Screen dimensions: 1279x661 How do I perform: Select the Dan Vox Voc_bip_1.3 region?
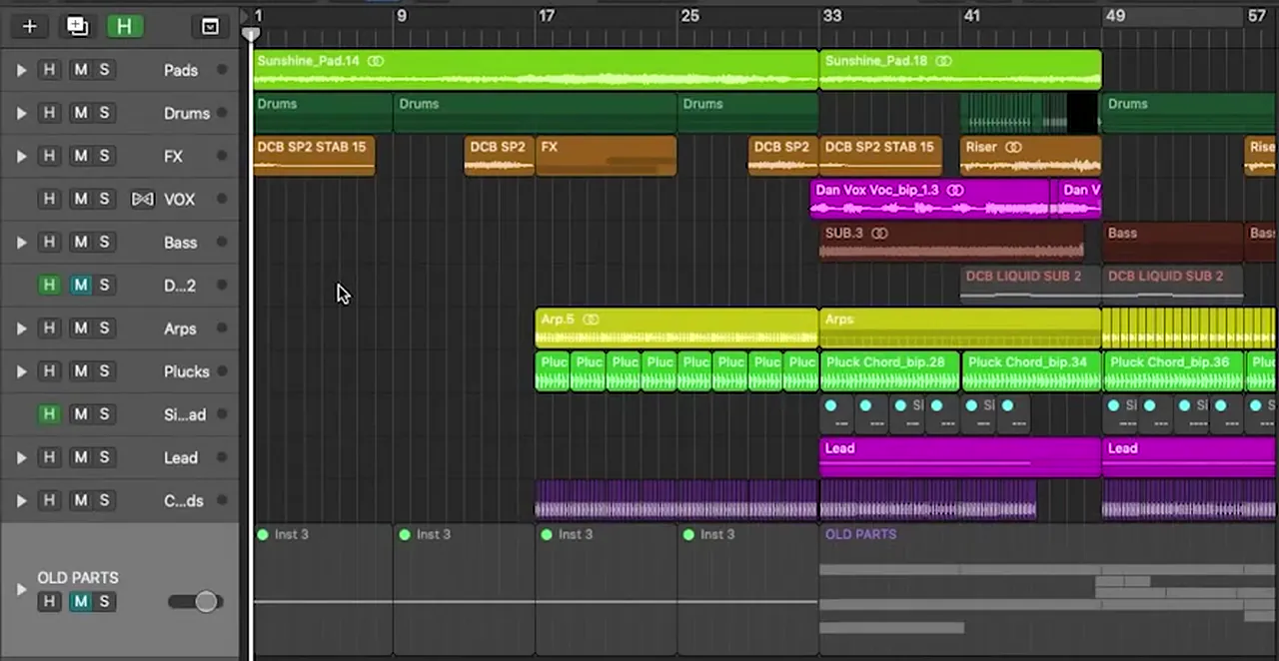point(929,199)
